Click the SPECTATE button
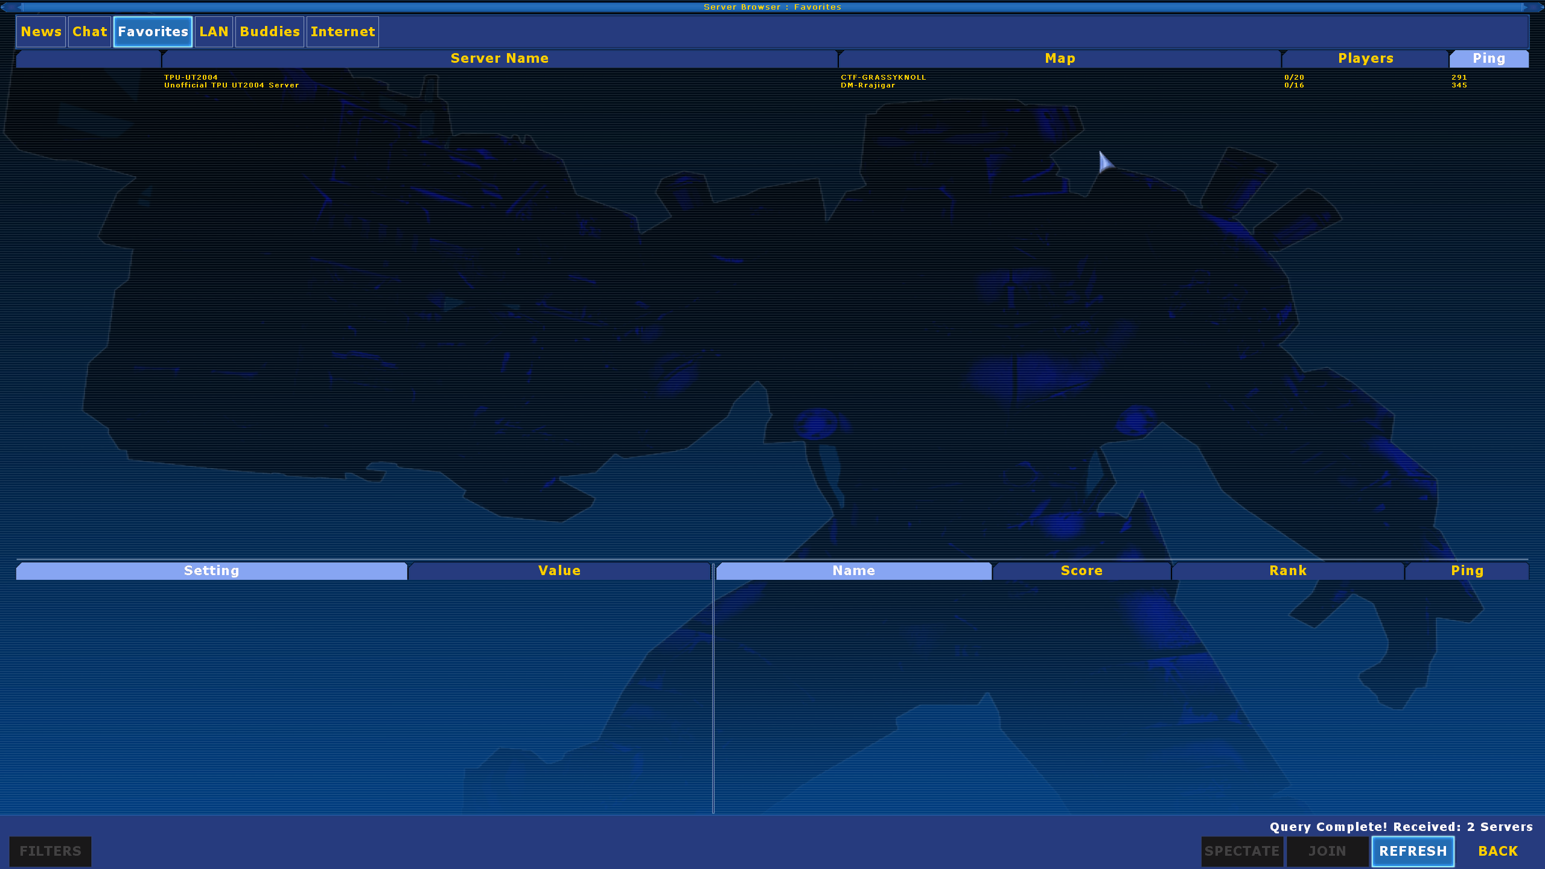Image resolution: width=1545 pixels, height=869 pixels. point(1242,851)
